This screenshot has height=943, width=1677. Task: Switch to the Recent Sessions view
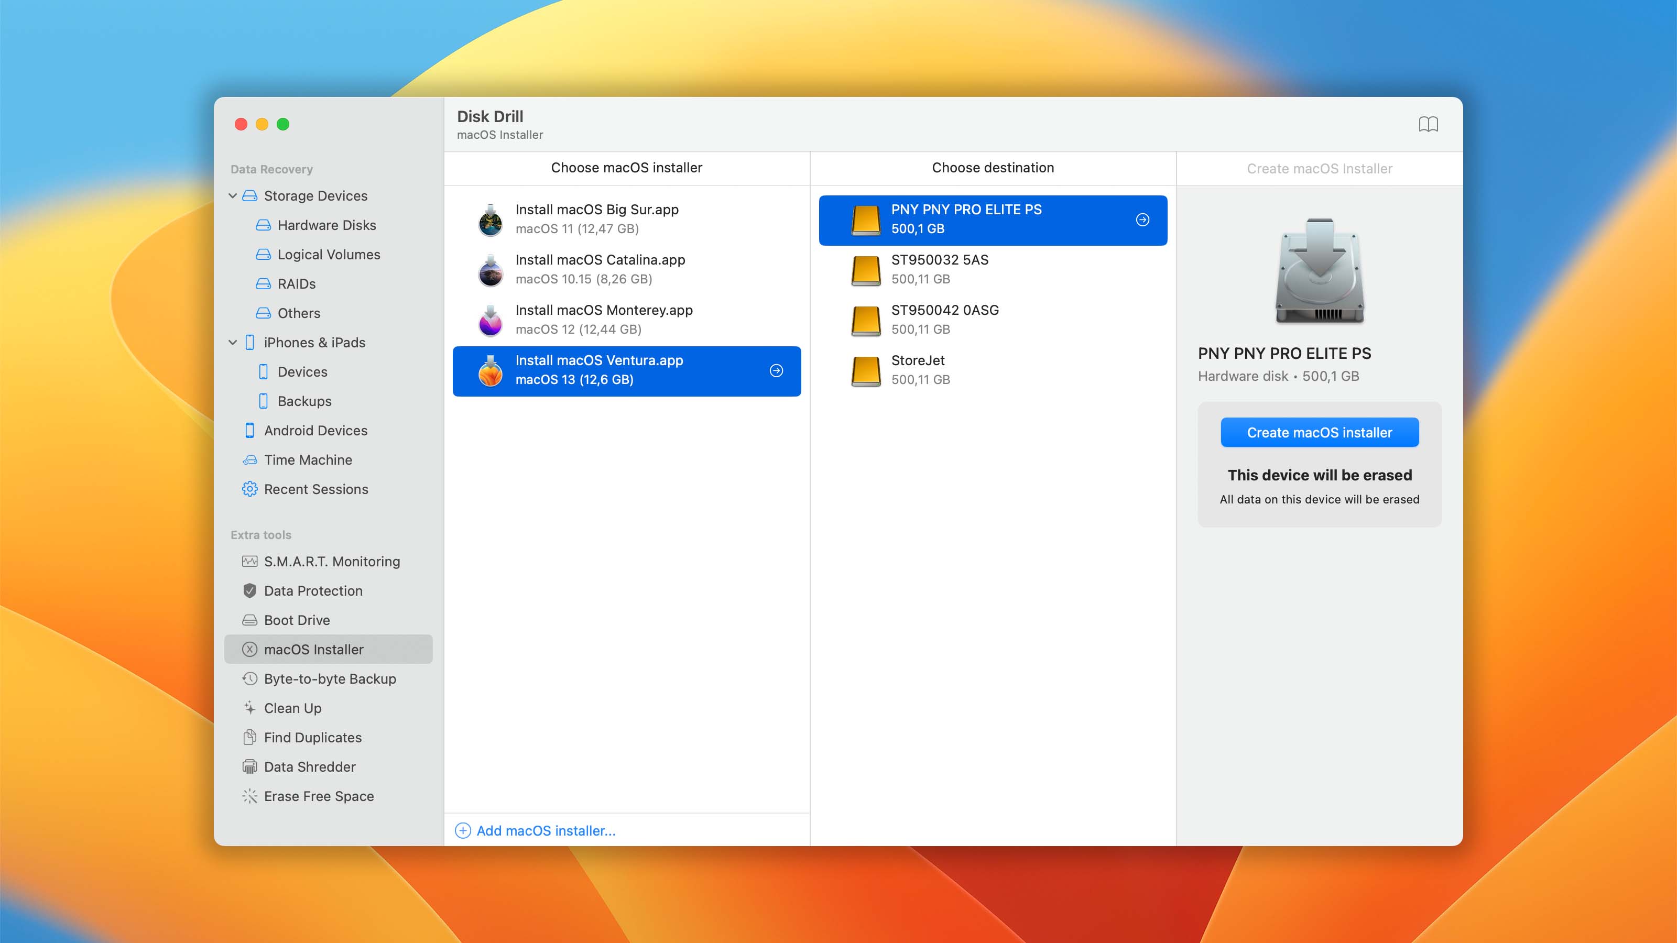[x=315, y=489]
